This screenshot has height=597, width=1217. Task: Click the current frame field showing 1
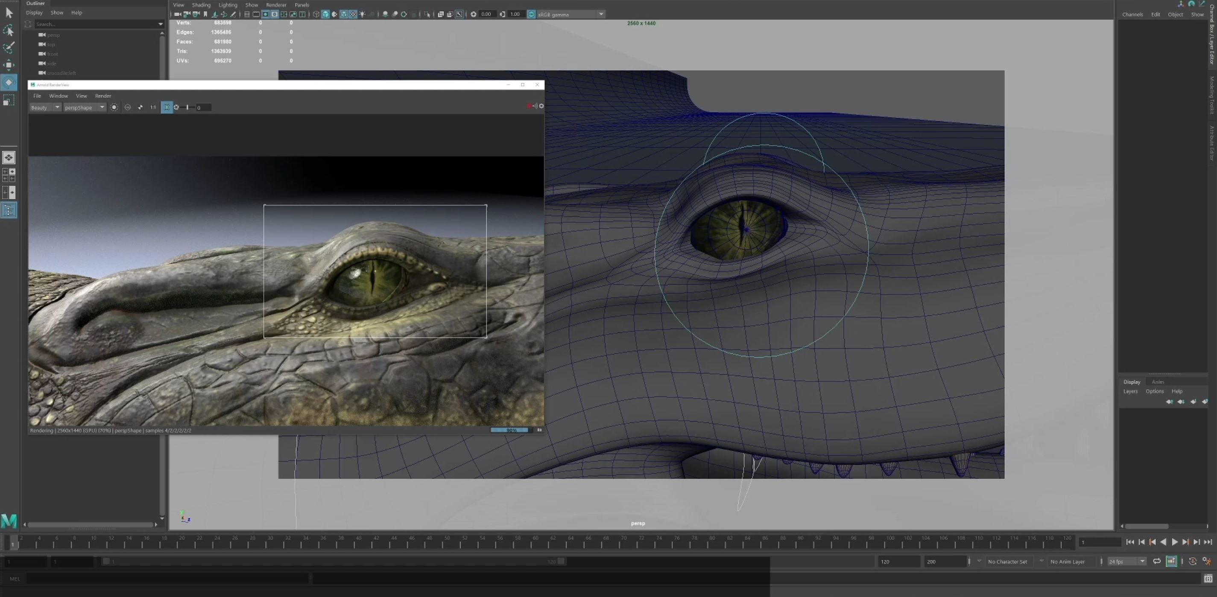1100,542
